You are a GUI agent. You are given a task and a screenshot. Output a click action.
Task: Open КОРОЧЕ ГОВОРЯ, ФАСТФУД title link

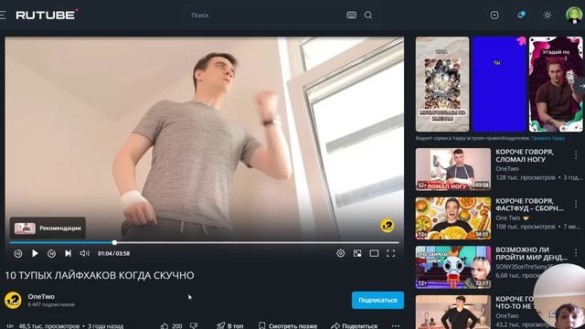[529, 205]
